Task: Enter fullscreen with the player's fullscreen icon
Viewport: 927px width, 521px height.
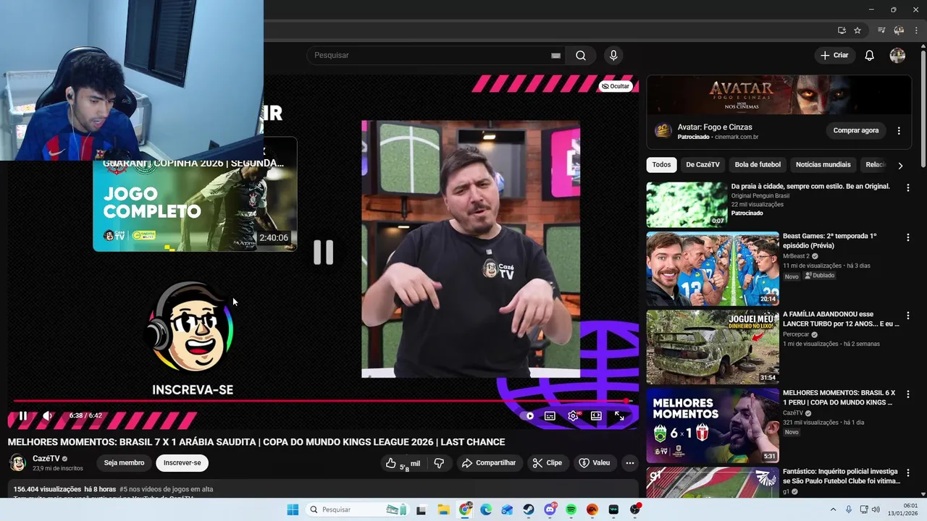Action: [x=619, y=416]
